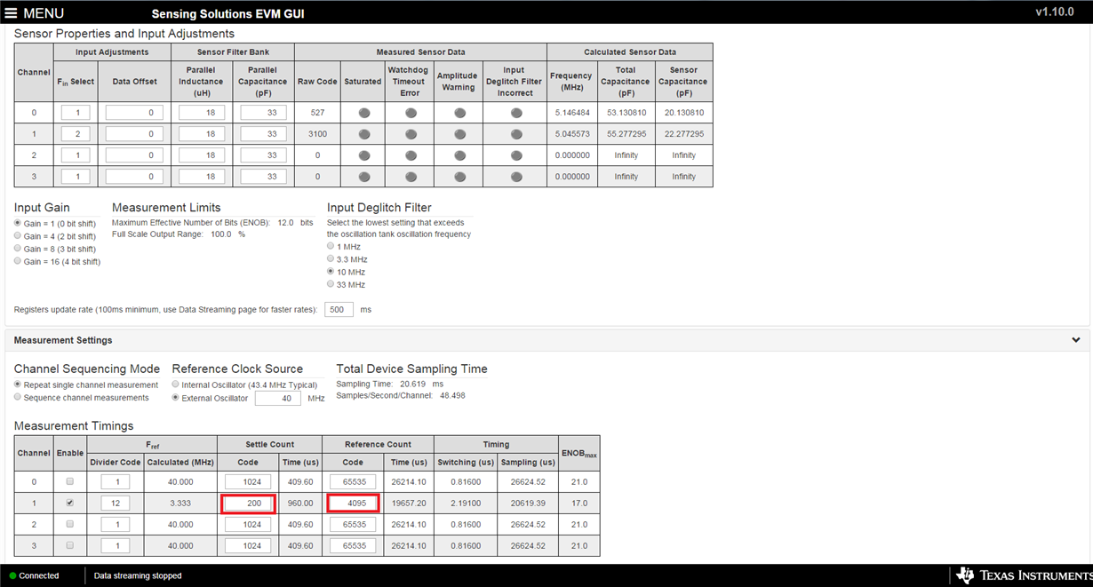This screenshot has height=587, width=1093.
Task: Click channel 1 Parallel Capacitance field
Action: (x=263, y=134)
